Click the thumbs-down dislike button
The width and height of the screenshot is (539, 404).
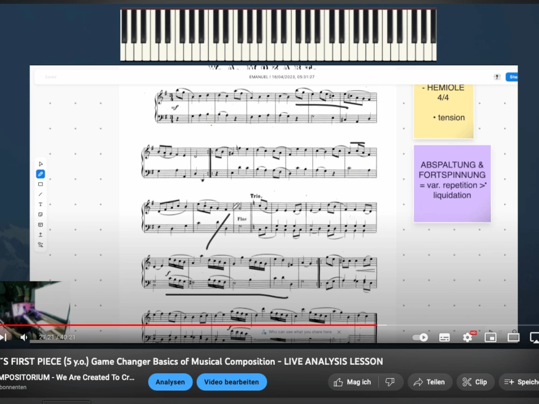[x=390, y=382]
